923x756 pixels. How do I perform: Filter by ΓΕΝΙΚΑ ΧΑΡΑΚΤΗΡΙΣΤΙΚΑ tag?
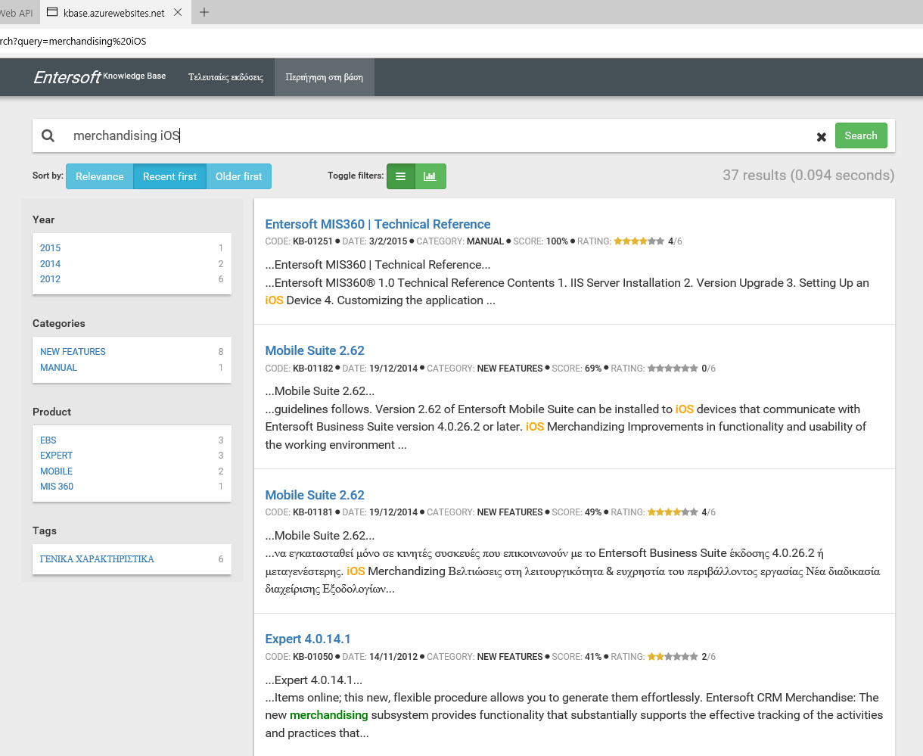point(97,559)
